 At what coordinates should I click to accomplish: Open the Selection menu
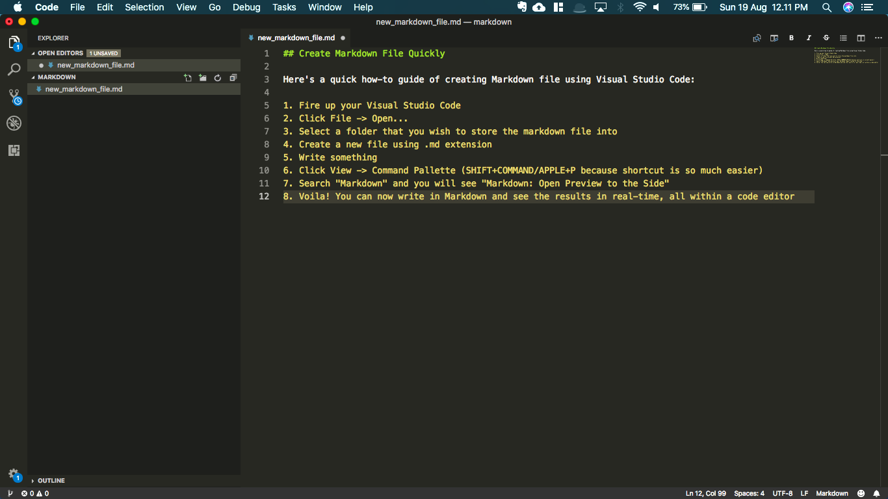144,7
